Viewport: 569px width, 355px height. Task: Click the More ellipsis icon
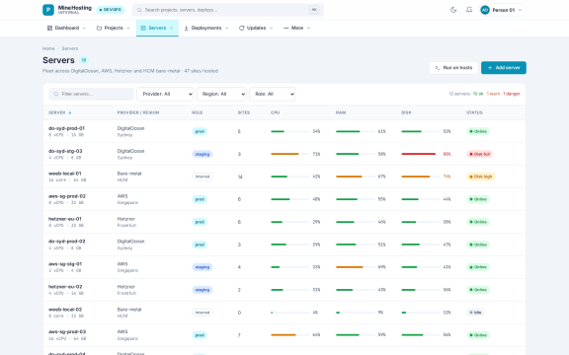click(x=285, y=28)
